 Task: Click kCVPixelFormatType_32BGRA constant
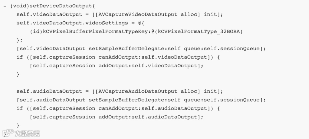(196, 32)
